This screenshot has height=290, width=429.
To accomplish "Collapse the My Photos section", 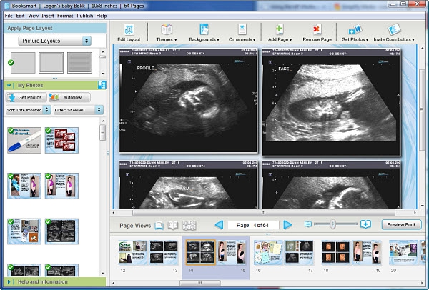I will 9,86.
